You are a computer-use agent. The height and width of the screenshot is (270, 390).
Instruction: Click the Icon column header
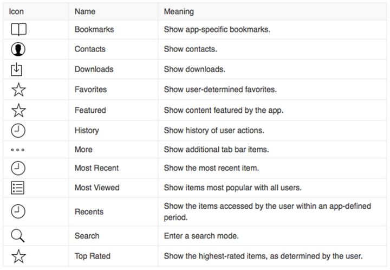tap(16, 11)
